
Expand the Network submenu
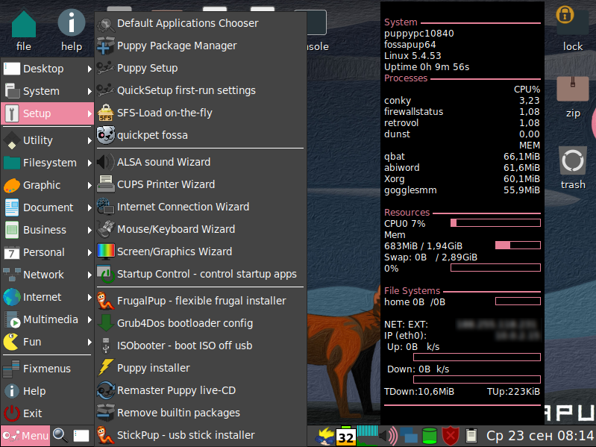[x=48, y=275]
